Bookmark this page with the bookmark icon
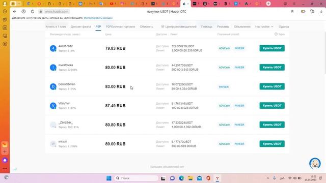The width and height of the screenshot is (326, 183). pos(292,12)
